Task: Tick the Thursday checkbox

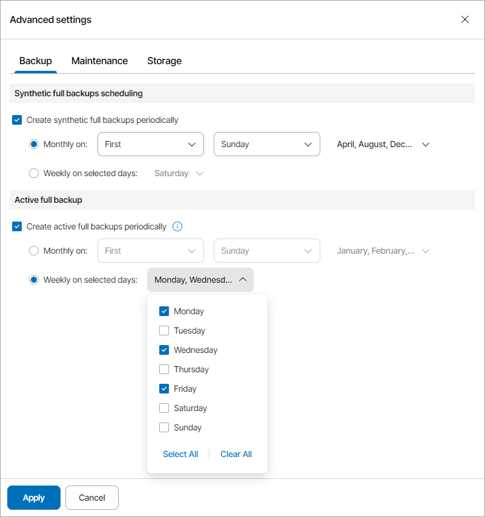Action: 164,369
